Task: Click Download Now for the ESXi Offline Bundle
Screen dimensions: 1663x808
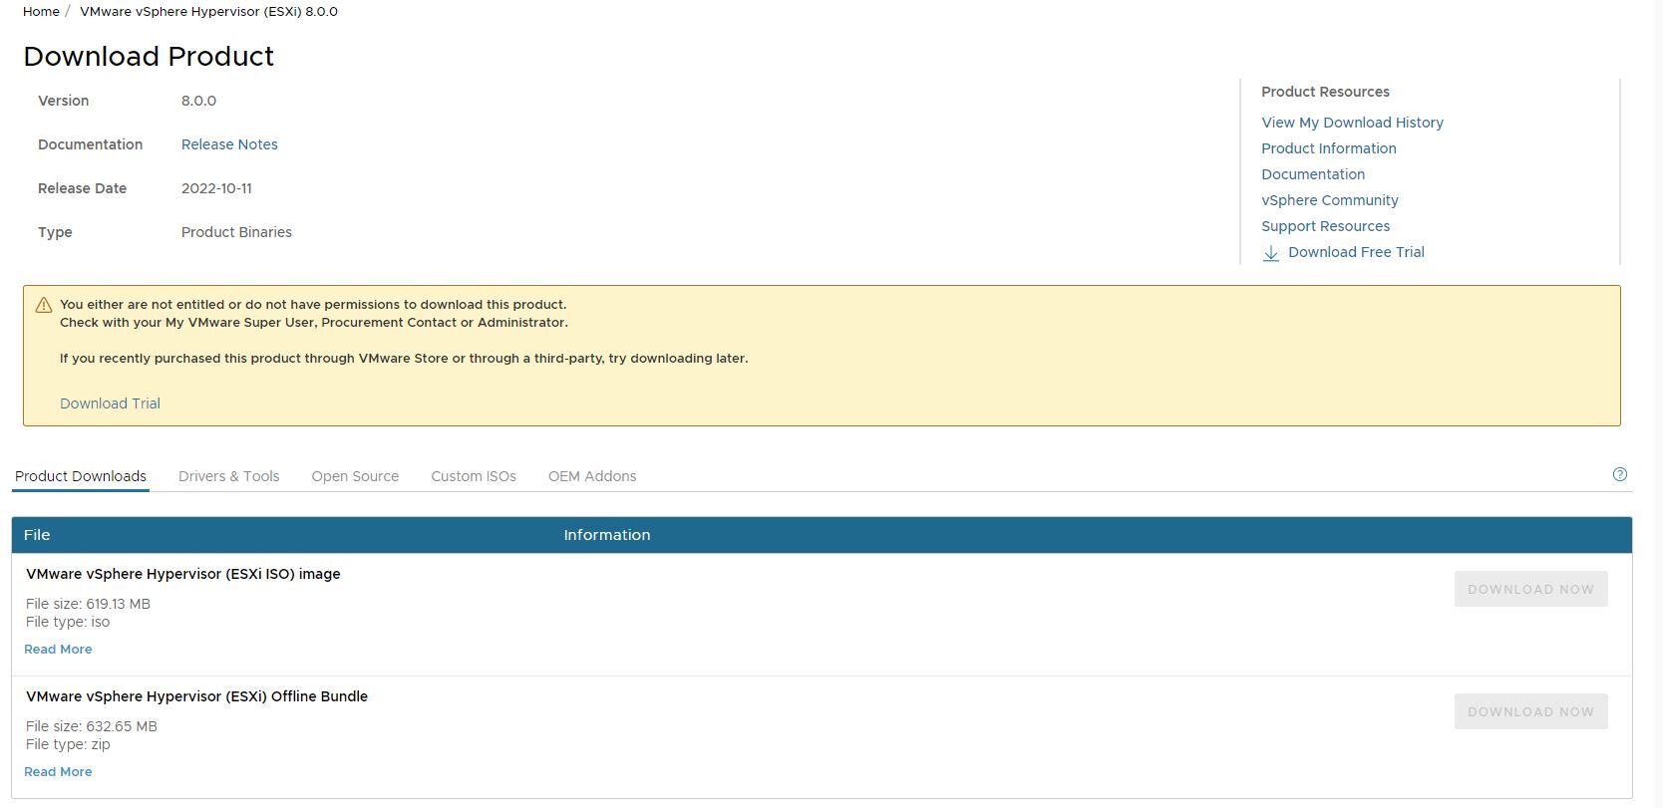Action: click(x=1530, y=711)
